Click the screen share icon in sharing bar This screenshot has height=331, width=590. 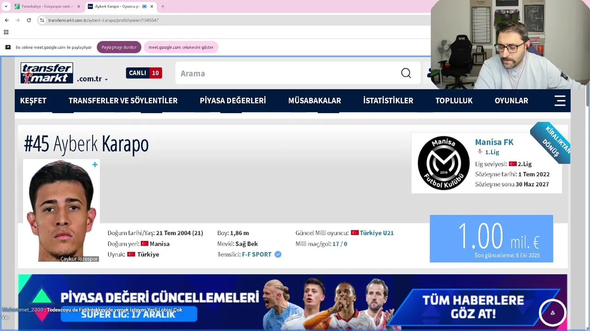coord(8,47)
